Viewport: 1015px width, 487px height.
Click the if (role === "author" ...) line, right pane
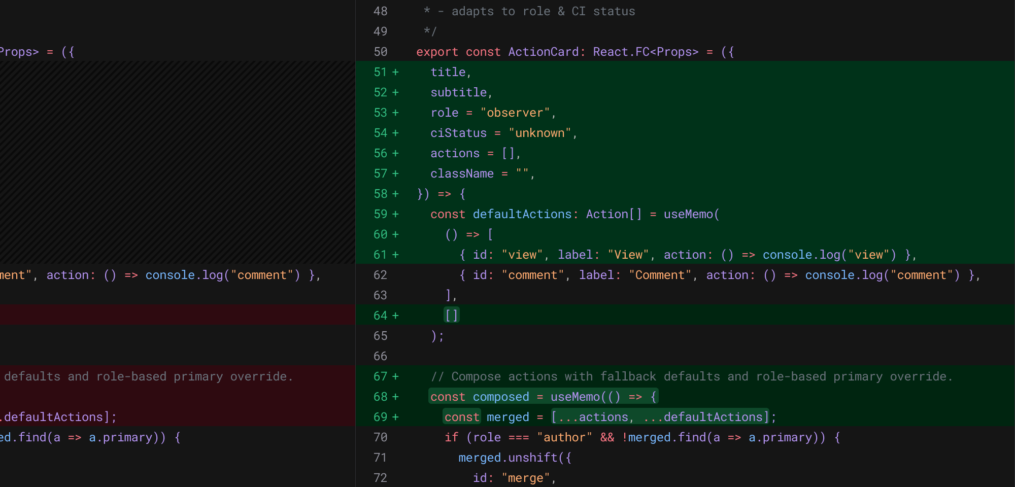pyautogui.click(x=642, y=437)
